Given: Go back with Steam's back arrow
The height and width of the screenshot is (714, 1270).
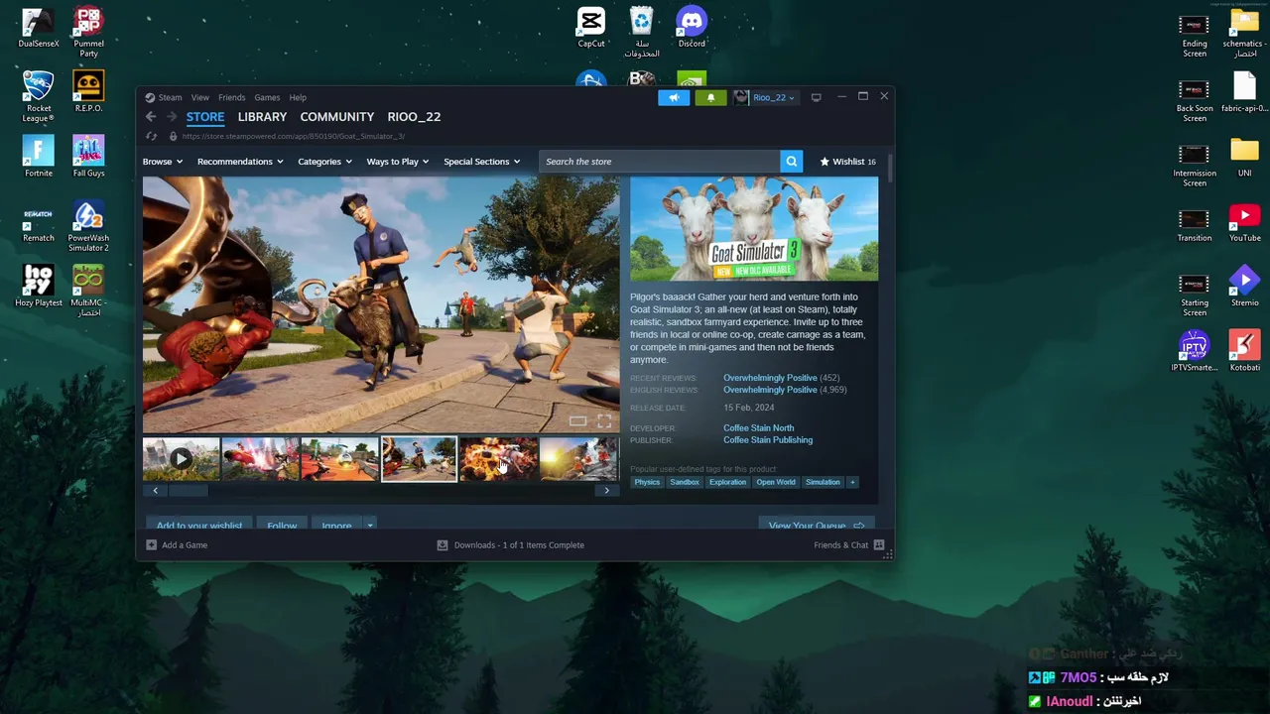Looking at the screenshot, I should coord(151,117).
